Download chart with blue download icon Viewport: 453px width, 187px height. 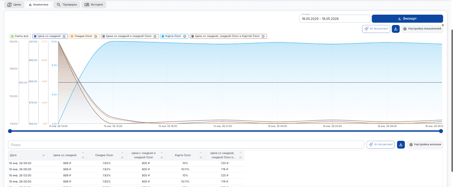(395, 29)
